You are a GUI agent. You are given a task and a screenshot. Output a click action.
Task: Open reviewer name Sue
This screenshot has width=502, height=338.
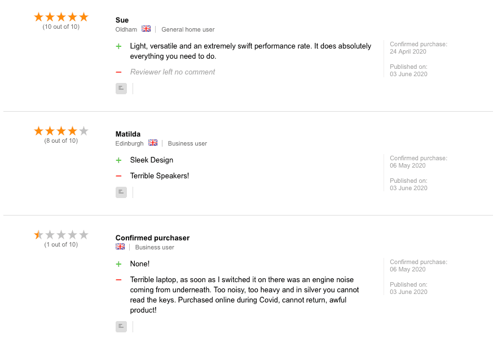pyautogui.click(x=122, y=20)
